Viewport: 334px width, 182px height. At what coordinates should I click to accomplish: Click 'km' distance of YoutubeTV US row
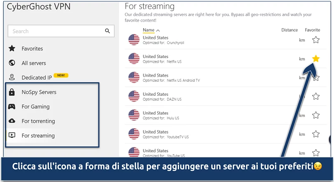click(x=302, y=134)
